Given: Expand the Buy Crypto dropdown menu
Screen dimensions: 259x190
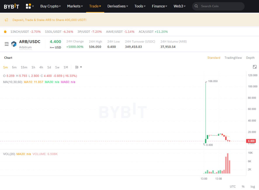Looking at the screenshot, I should pyautogui.click(x=50, y=6).
